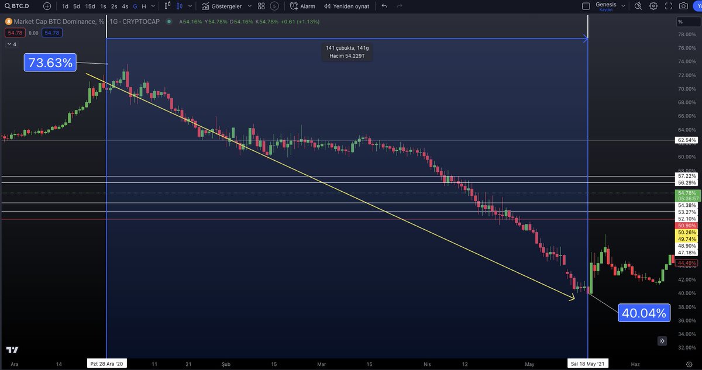This screenshot has height=370, width=702.
Task: Click the green 54.78% current price label
Action: 687,195
